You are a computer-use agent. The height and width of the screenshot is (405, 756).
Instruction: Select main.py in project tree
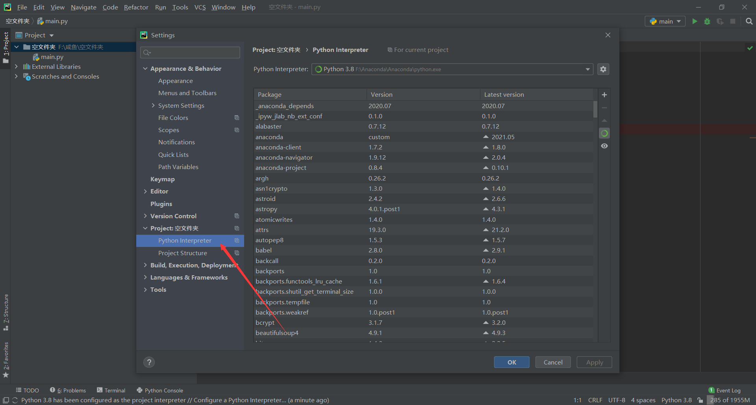click(x=52, y=57)
